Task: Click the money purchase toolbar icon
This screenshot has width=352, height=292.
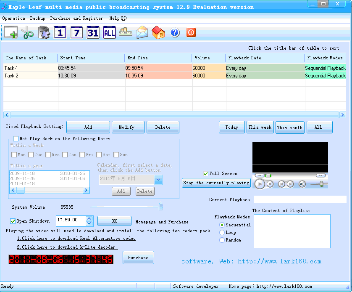Action: click(x=126, y=32)
